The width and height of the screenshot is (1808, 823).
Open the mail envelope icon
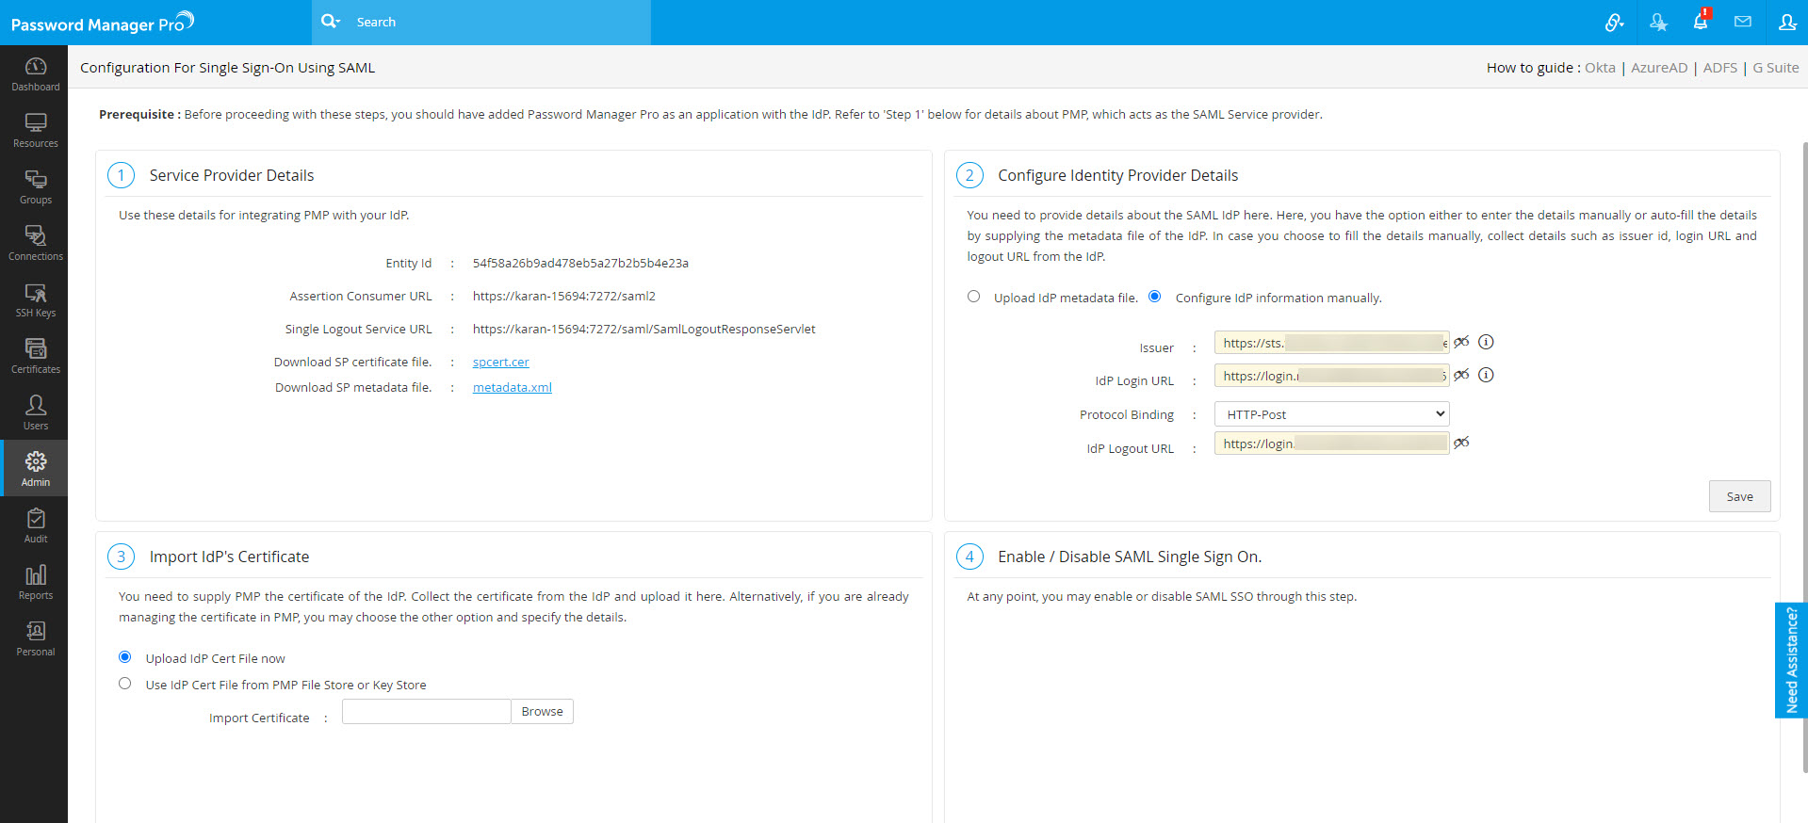pyautogui.click(x=1742, y=22)
